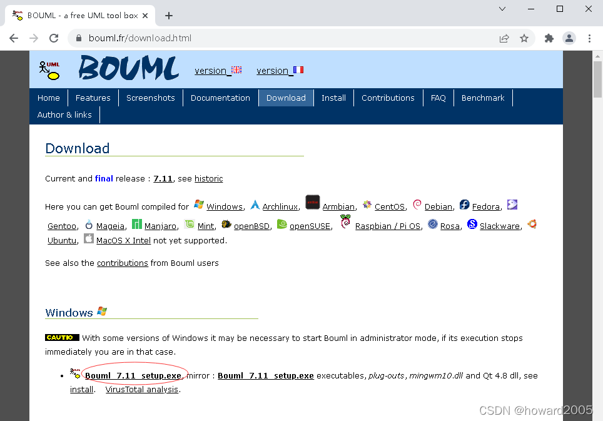This screenshot has height=421, width=603.
Task: Open the VirusTotal analysis link
Action: tap(142, 390)
